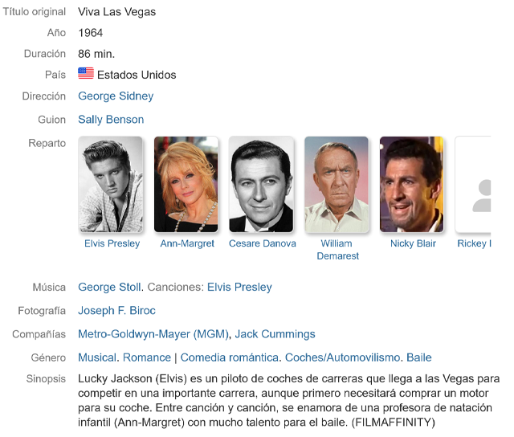Click Ann-Margret's portrait thumbnail
The height and width of the screenshot is (437, 514).
pyautogui.click(x=186, y=184)
